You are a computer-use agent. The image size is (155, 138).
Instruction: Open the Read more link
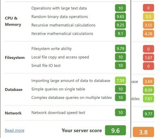[x=14, y=130]
